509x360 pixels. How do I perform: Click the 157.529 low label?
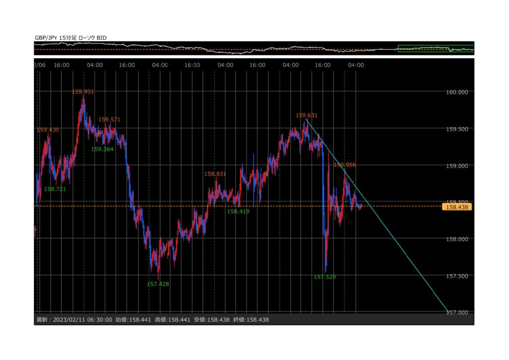[325, 276]
